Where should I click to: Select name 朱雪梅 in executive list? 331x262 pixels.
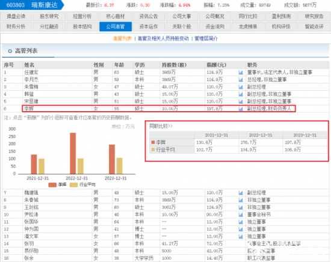31,87
